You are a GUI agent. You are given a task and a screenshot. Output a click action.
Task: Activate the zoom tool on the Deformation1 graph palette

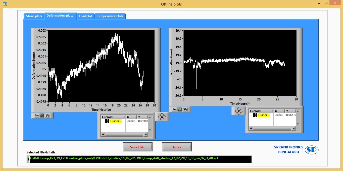click(x=42, y=116)
